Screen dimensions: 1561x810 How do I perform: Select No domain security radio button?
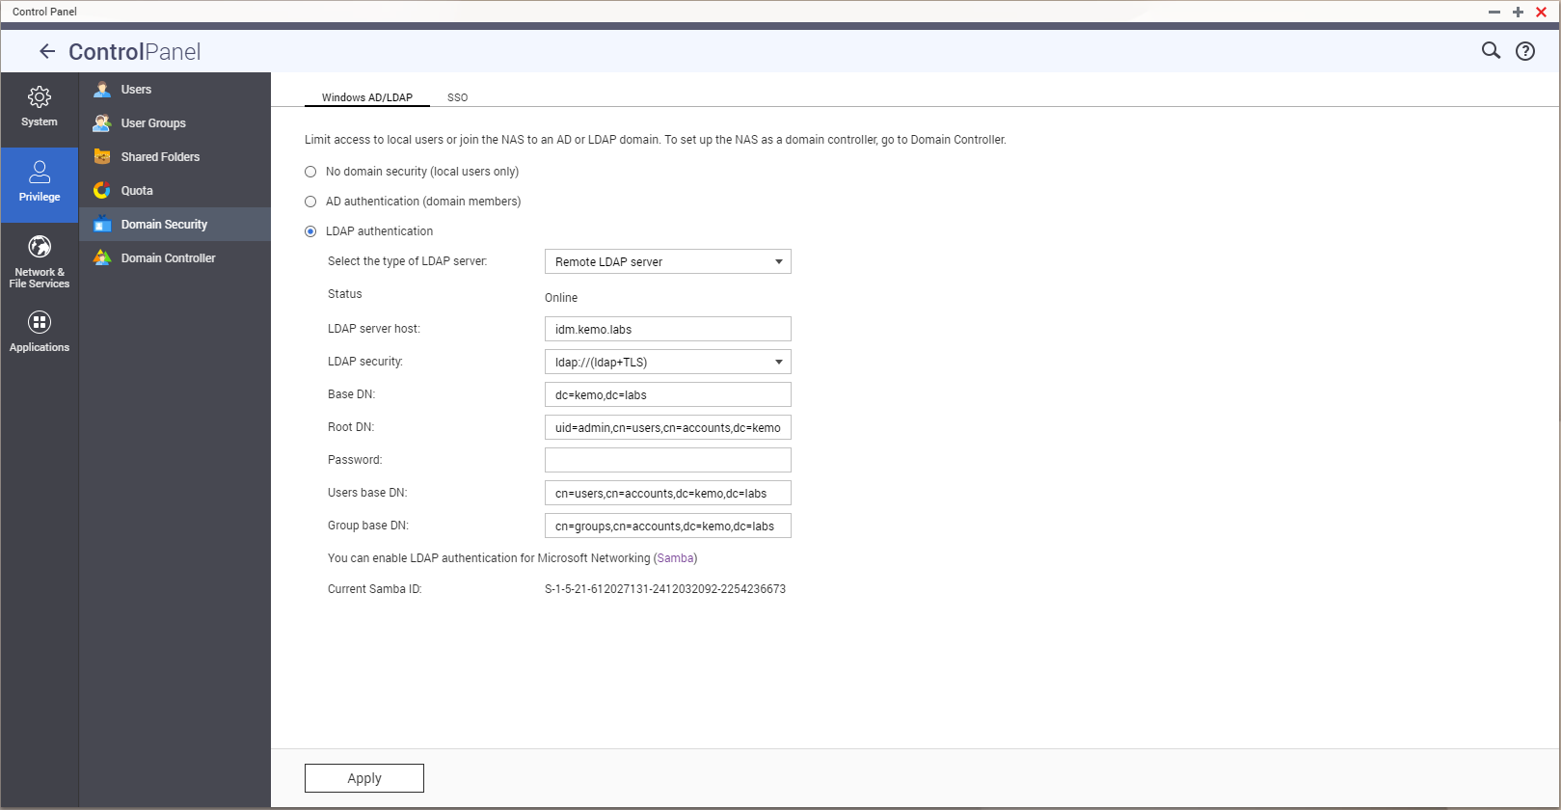click(x=310, y=172)
